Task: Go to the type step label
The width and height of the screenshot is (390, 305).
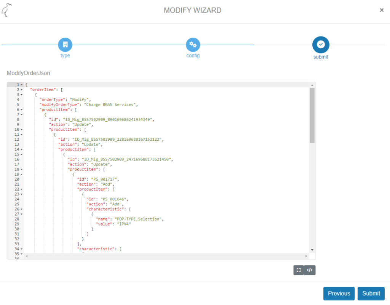Action: (x=65, y=56)
